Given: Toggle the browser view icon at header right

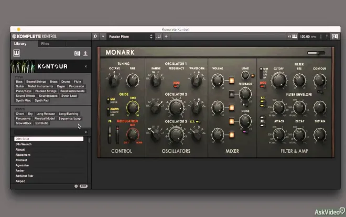Looking at the screenshot, I should tap(335, 37).
